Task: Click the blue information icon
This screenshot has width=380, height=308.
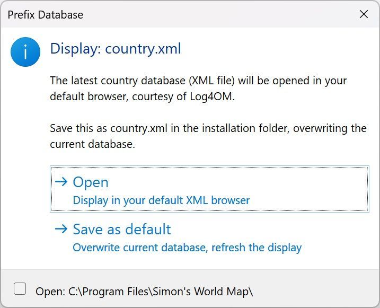Action: [x=25, y=52]
